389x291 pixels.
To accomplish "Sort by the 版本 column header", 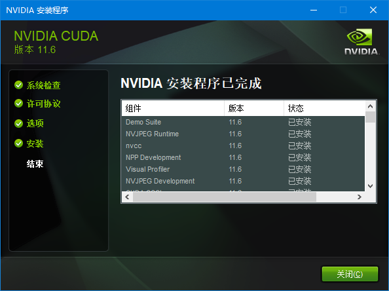I will click(x=254, y=108).
